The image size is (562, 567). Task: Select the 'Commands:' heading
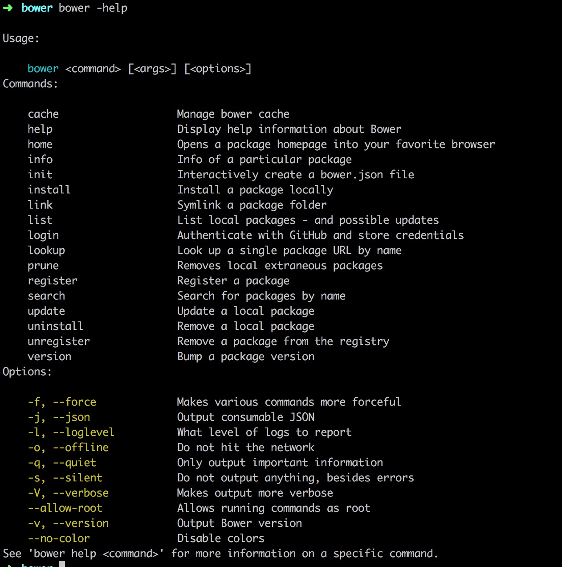point(30,84)
